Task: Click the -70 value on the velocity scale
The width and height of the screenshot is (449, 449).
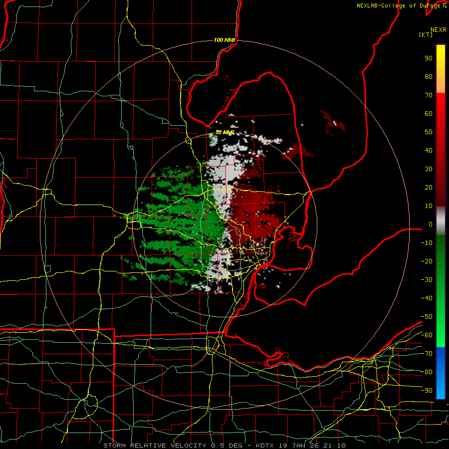Action: [427, 354]
